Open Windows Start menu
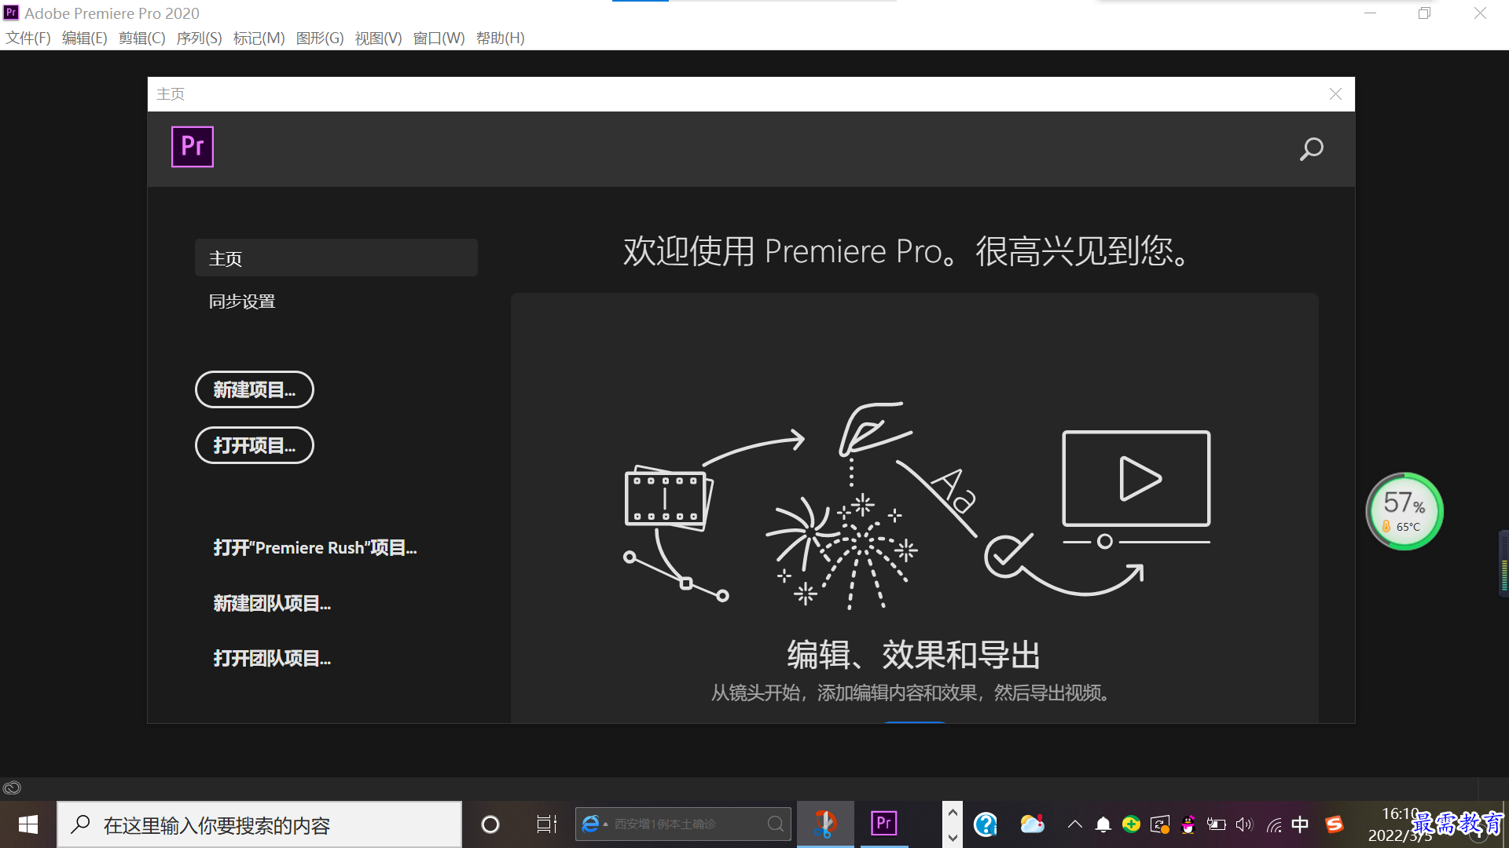 click(28, 824)
